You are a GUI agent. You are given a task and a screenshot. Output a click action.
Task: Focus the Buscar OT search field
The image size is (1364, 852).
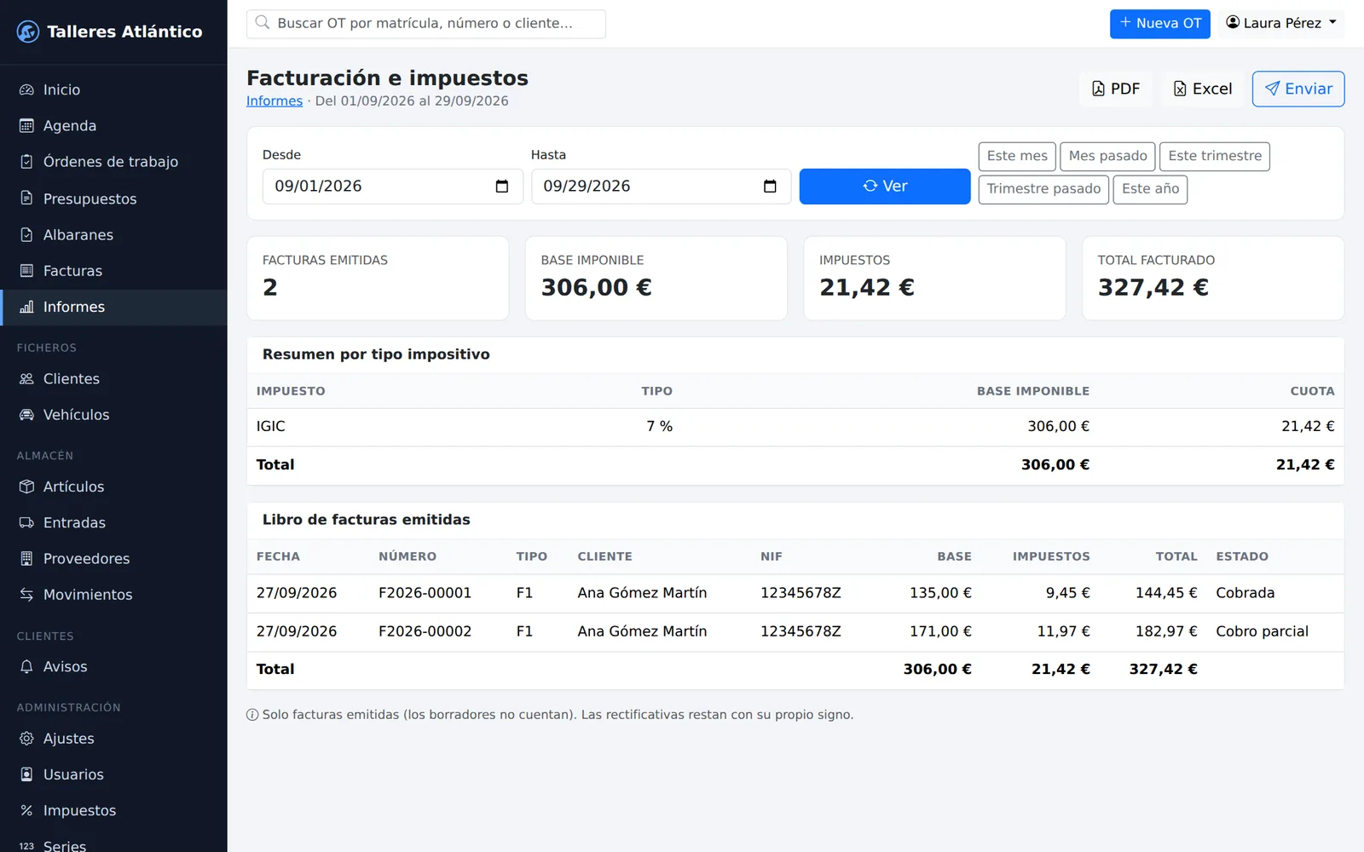[x=426, y=24]
